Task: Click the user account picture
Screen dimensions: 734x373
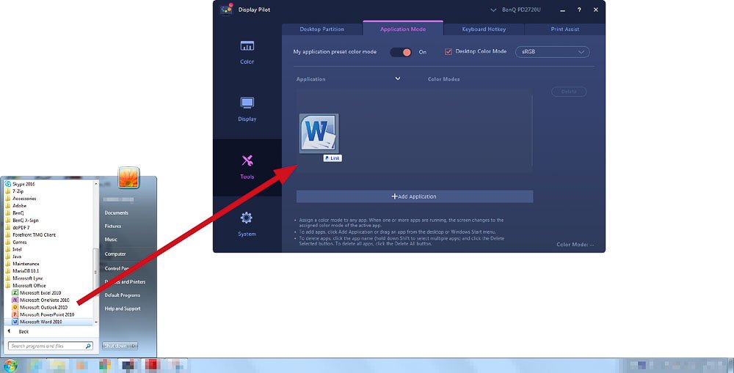Action: tap(128, 177)
